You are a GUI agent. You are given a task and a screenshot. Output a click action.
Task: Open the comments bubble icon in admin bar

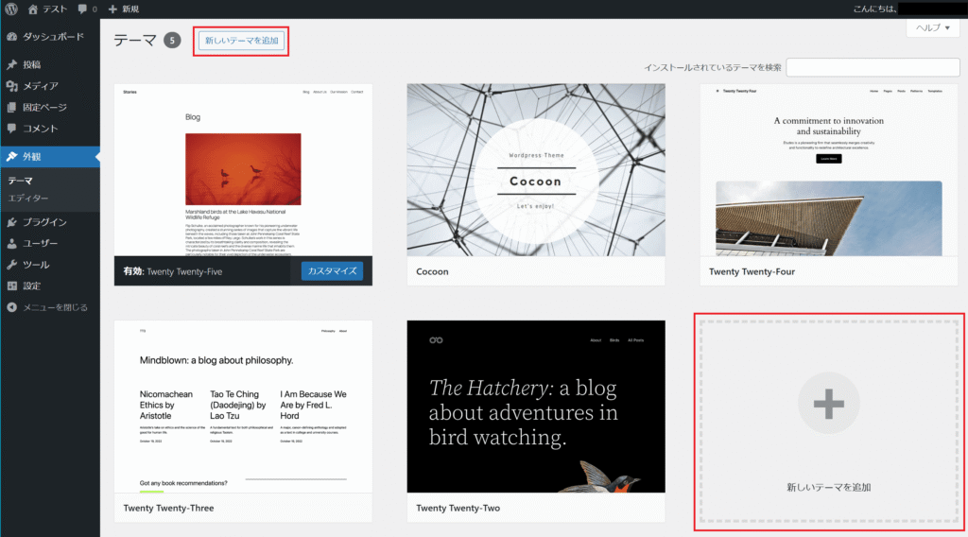click(83, 9)
